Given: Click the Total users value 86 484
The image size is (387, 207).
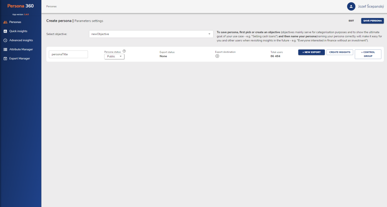Looking at the screenshot, I should [275, 56].
